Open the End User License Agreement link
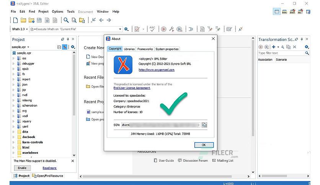 [x=132, y=88]
